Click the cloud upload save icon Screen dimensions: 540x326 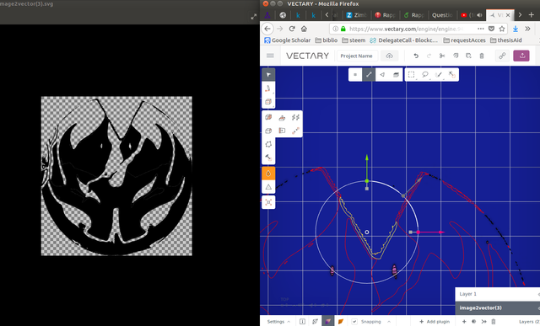click(389, 56)
